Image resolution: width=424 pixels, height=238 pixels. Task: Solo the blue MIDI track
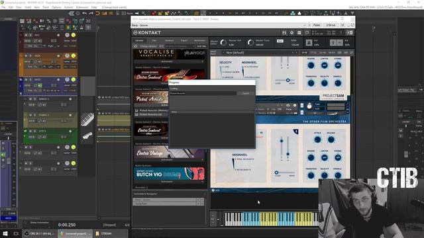click(30, 79)
